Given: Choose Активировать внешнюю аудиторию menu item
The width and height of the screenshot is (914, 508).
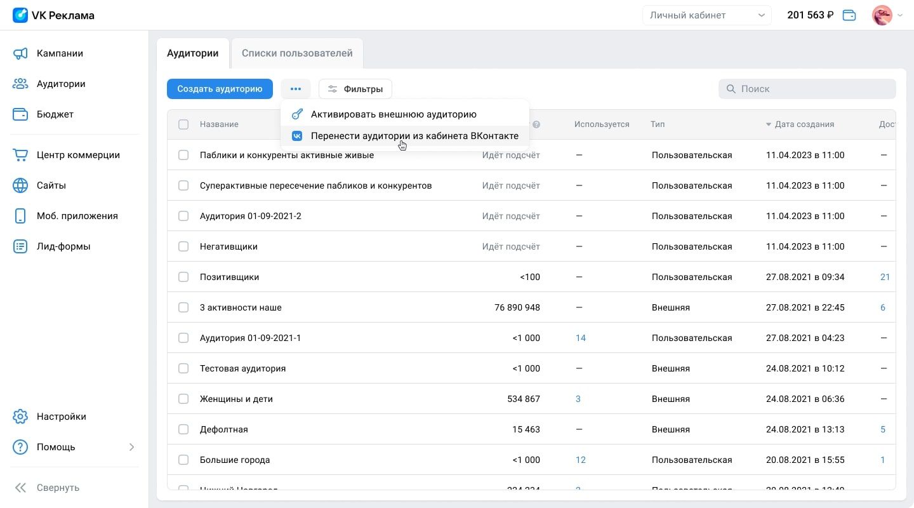Looking at the screenshot, I should [x=394, y=114].
